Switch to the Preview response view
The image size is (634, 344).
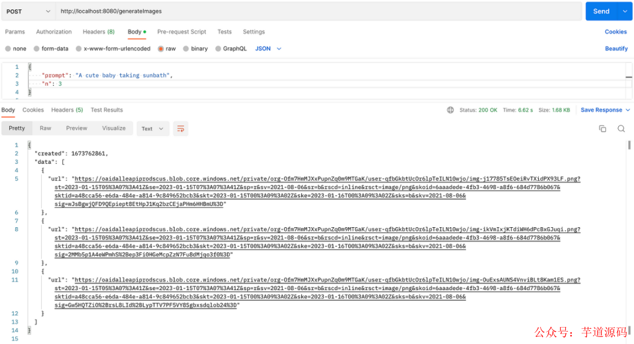[x=76, y=128]
